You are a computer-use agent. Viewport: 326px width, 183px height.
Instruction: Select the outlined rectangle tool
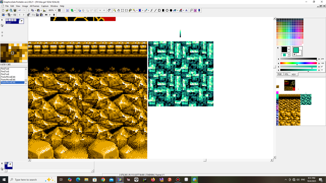pos(159,10)
